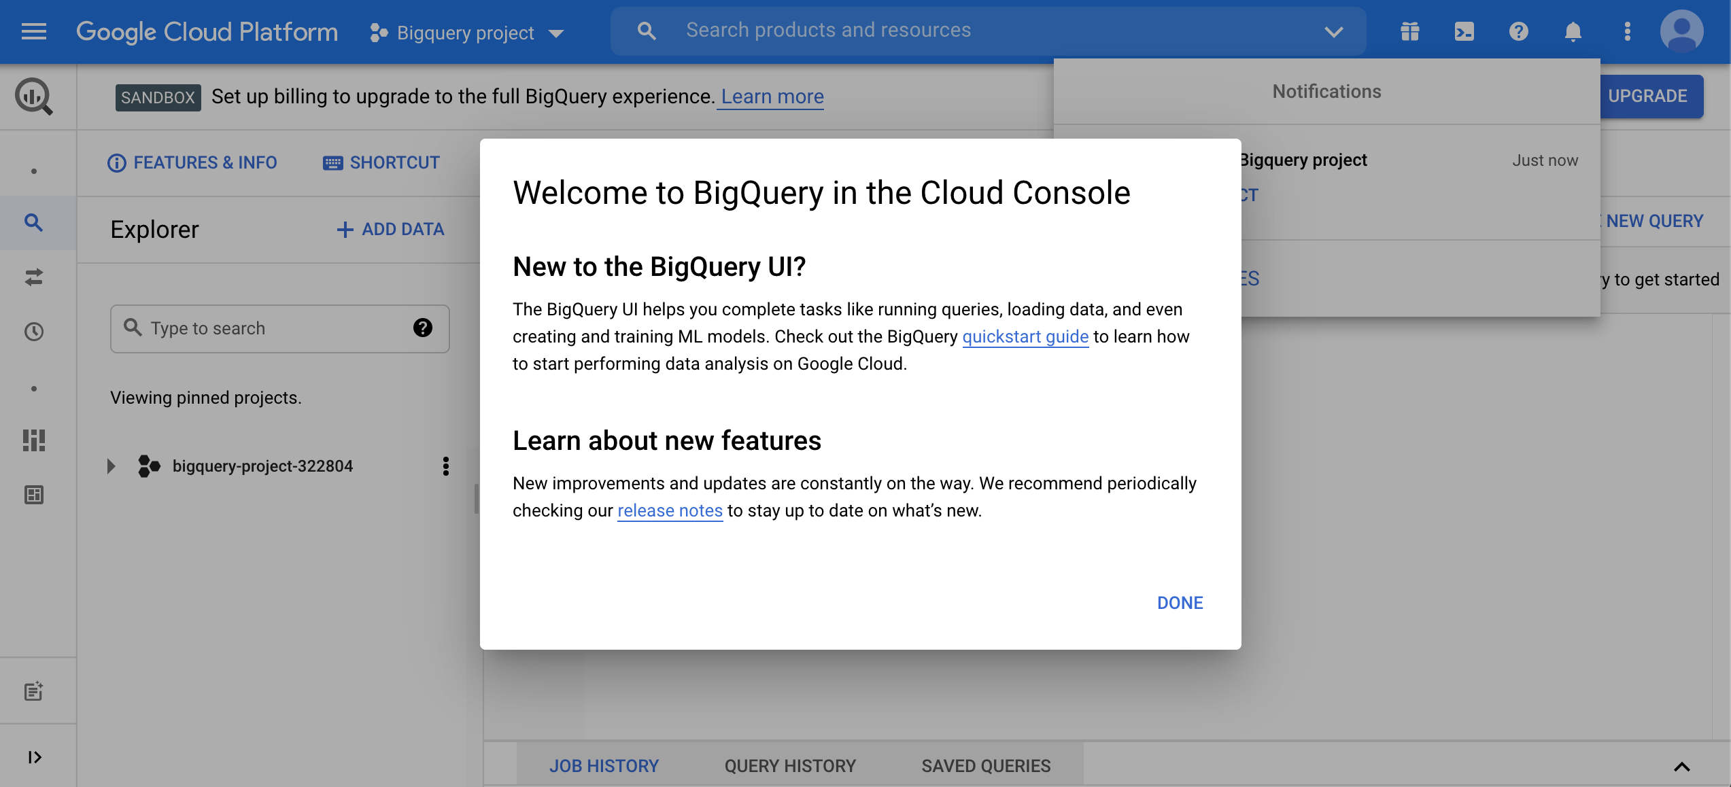1731x787 pixels.
Task: Click the help icon inside Explorer search
Action: 423,328
